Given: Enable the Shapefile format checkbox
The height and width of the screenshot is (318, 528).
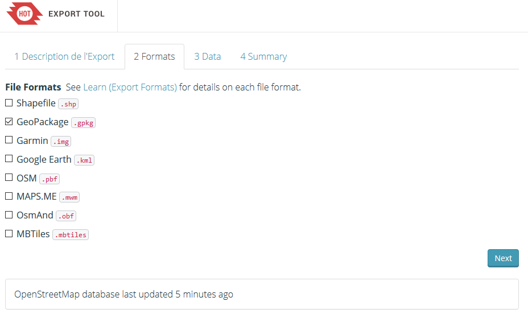Looking at the screenshot, I should [9, 103].
